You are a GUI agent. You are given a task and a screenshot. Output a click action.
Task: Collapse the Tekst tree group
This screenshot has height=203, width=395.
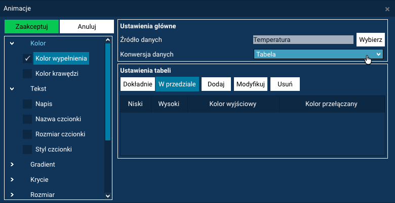[12, 88]
